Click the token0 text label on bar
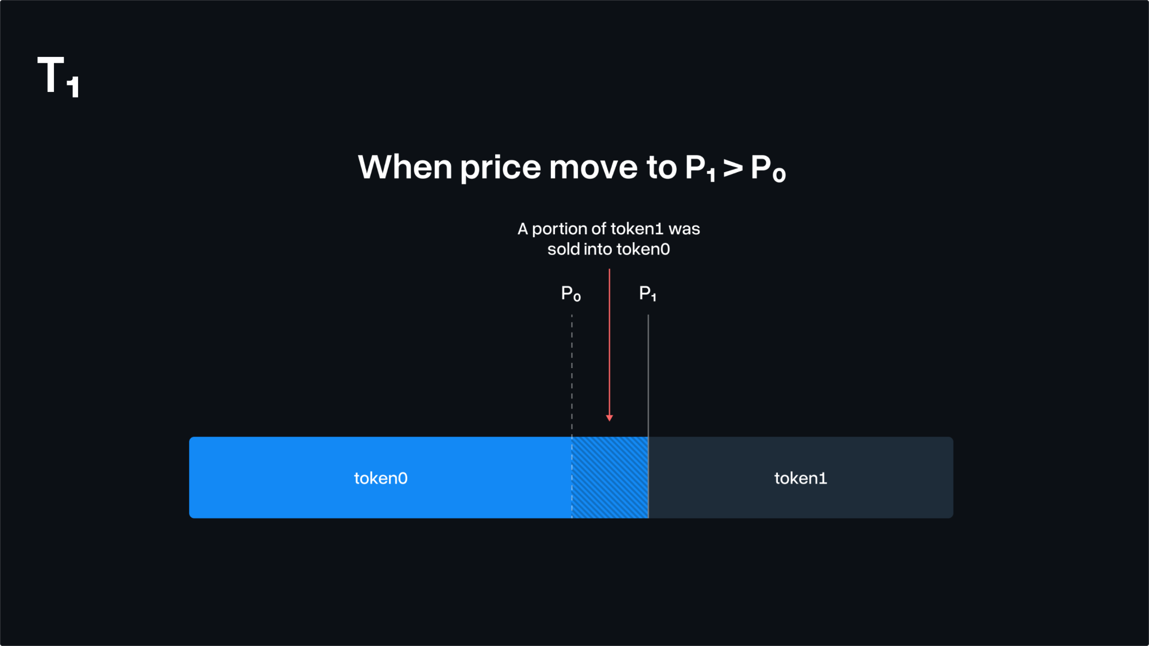The height and width of the screenshot is (646, 1149). tap(380, 478)
